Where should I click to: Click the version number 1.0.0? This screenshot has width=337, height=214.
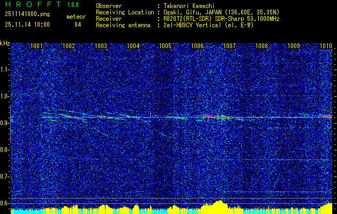click(x=73, y=5)
